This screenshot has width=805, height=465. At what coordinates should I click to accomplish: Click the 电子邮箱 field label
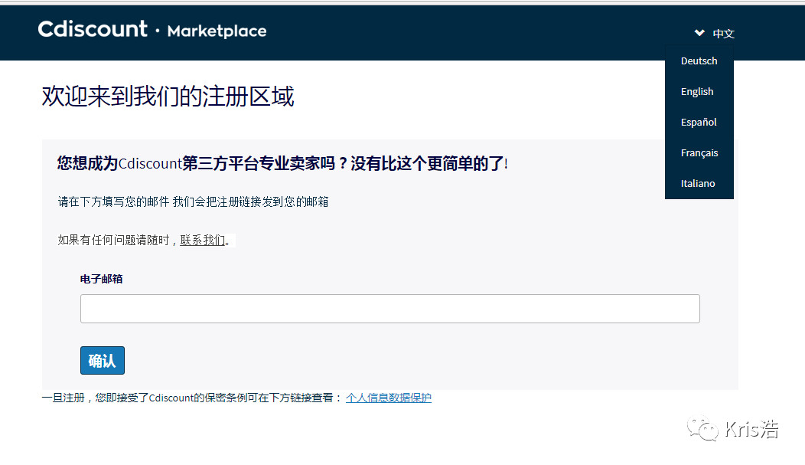pos(101,279)
